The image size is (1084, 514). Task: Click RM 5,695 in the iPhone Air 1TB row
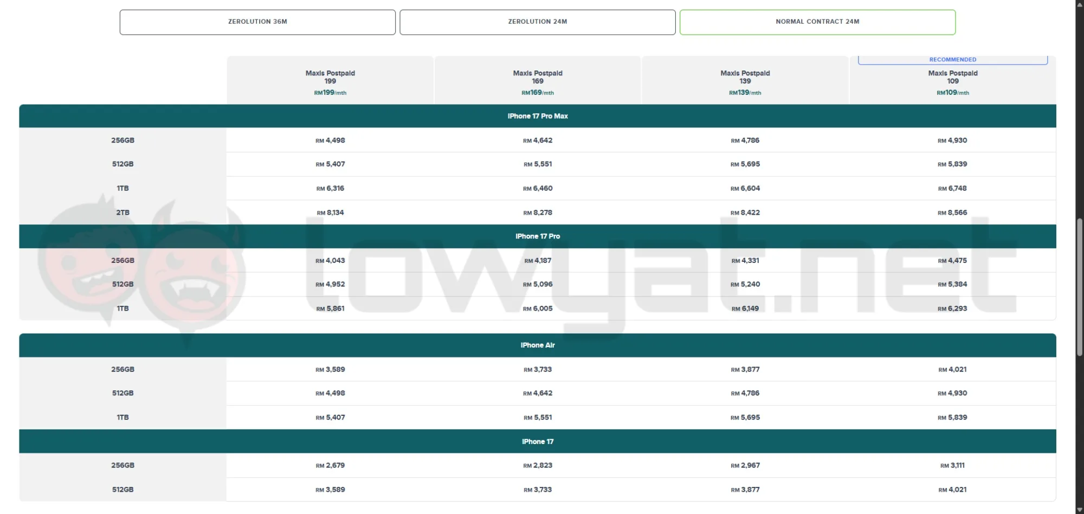point(745,417)
